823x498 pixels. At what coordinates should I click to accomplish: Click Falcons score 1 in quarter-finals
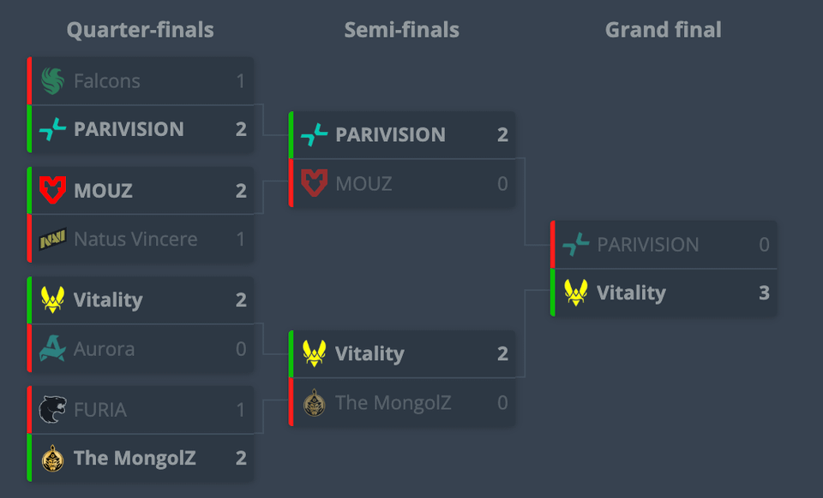click(x=241, y=81)
